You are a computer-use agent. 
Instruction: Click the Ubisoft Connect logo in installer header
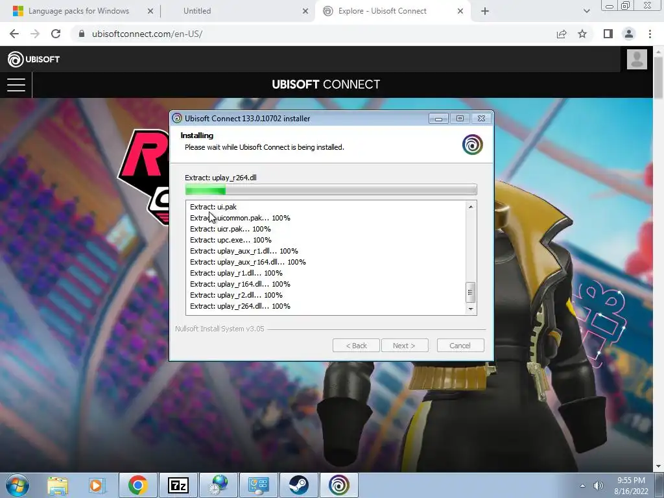point(472,145)
